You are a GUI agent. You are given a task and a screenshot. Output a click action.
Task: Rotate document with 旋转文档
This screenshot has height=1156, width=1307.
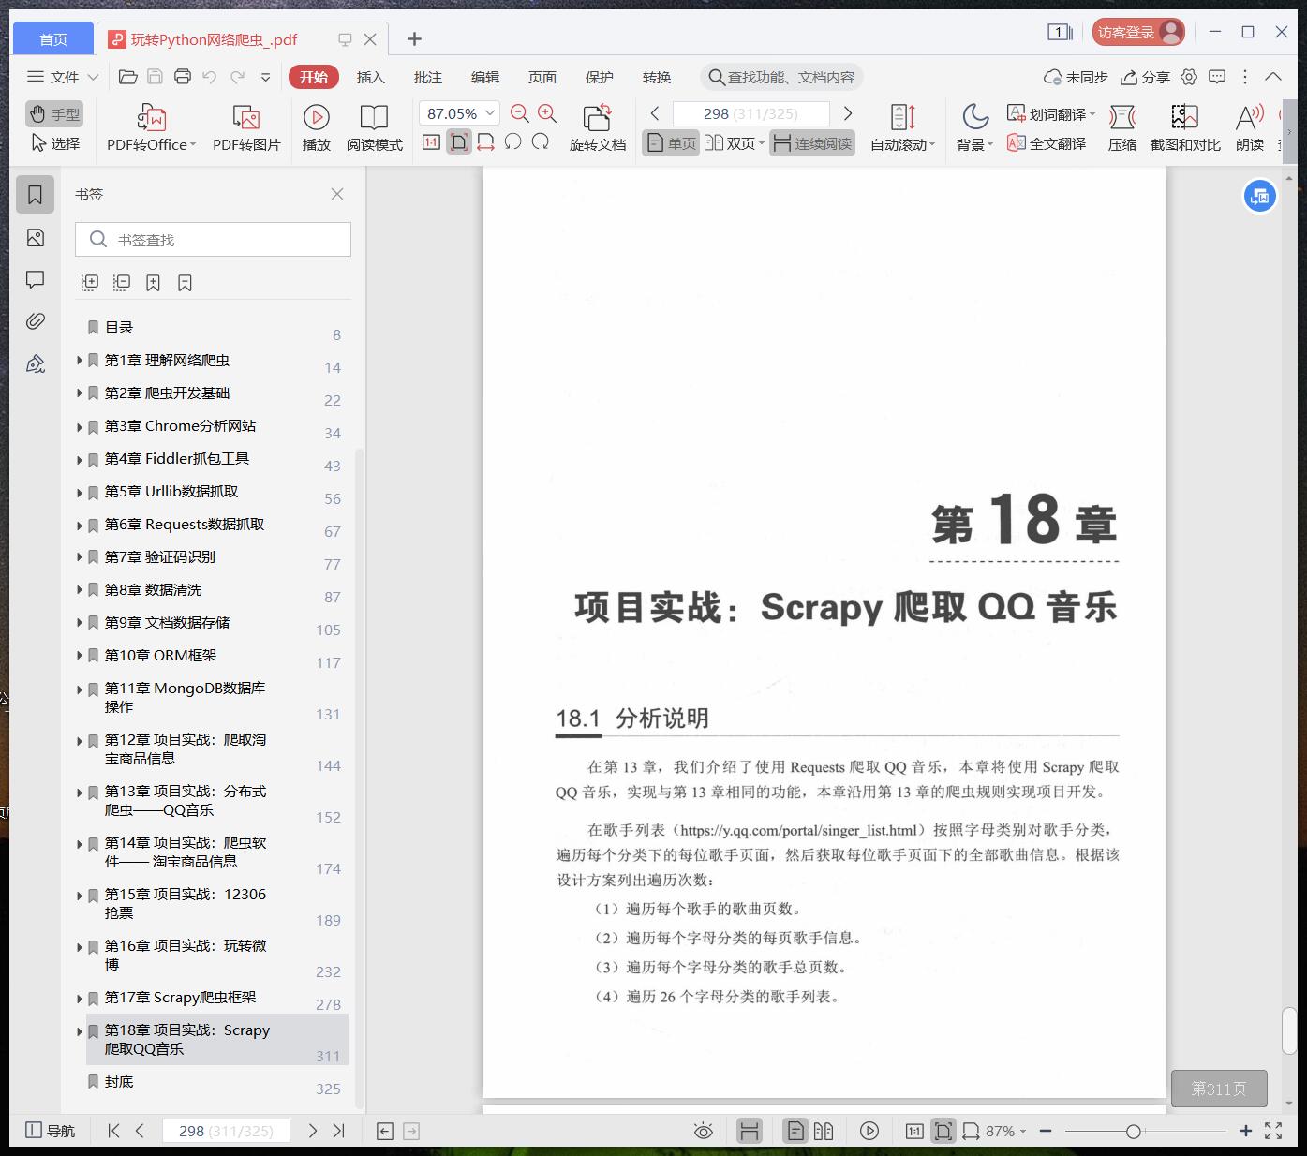click(x=597, y=128)
